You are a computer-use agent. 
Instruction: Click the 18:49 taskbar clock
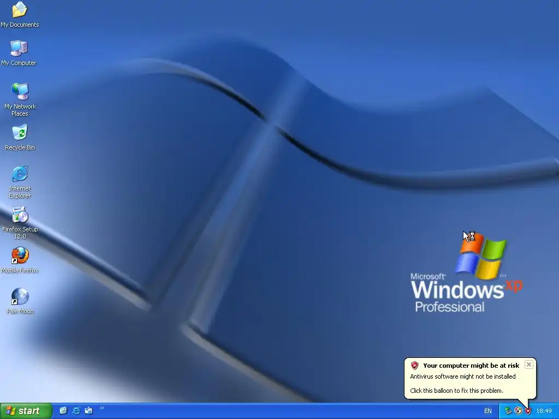click(x=544, y=411)
